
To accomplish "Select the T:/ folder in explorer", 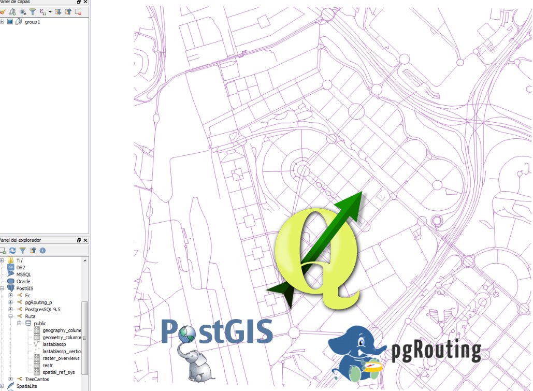I will click(19, 261).
